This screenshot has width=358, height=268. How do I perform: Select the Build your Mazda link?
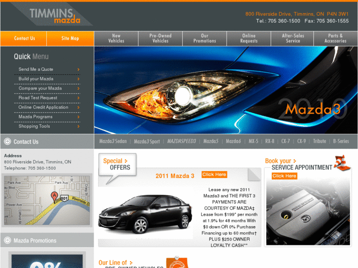click(x=36, y=79)
